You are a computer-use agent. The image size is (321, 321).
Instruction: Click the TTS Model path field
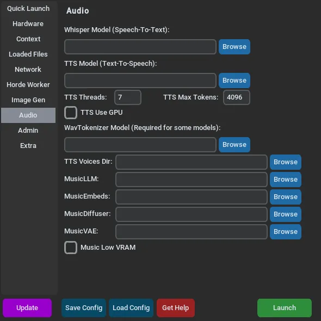(x=140, y=81)
